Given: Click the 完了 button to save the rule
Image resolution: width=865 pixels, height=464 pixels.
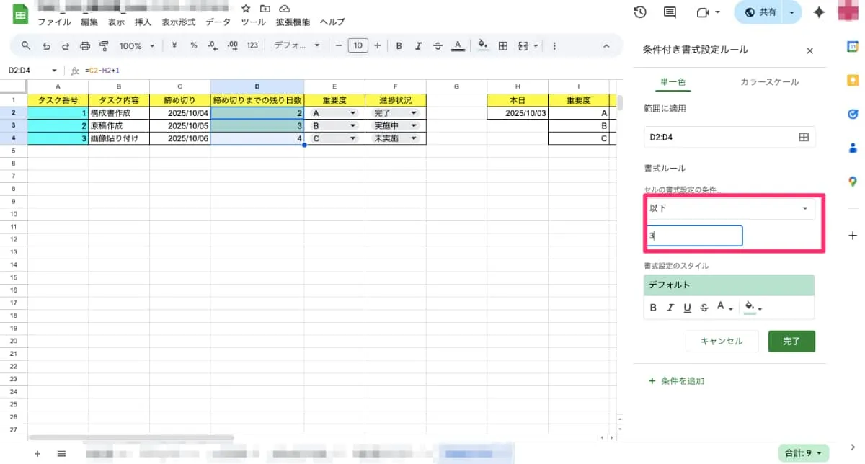Looking at the screenshot, I should click(791, 342).
